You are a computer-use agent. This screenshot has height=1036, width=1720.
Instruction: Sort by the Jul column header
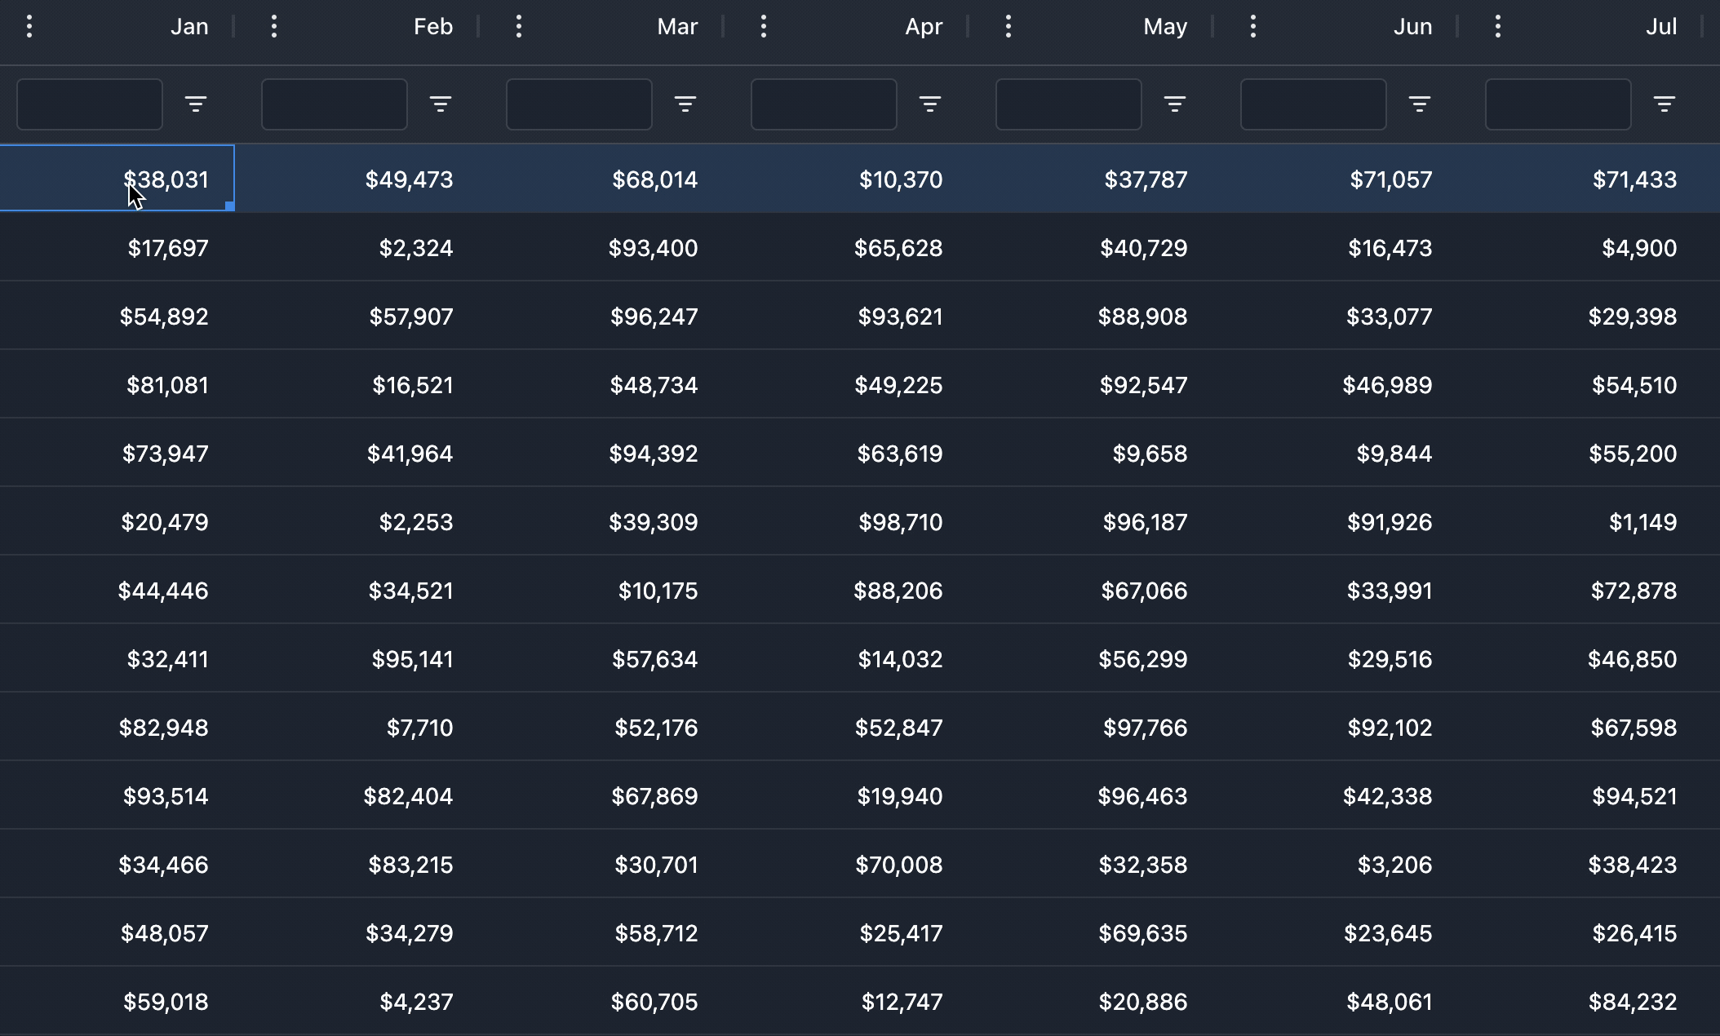(x=1661, y=27)
